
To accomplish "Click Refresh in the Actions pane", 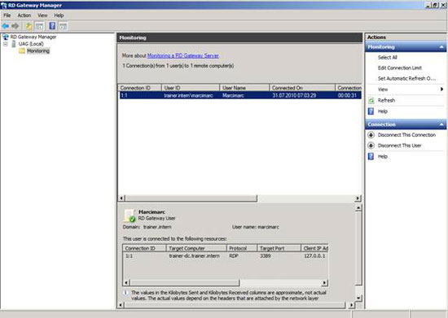I will (x=386, y=100).
